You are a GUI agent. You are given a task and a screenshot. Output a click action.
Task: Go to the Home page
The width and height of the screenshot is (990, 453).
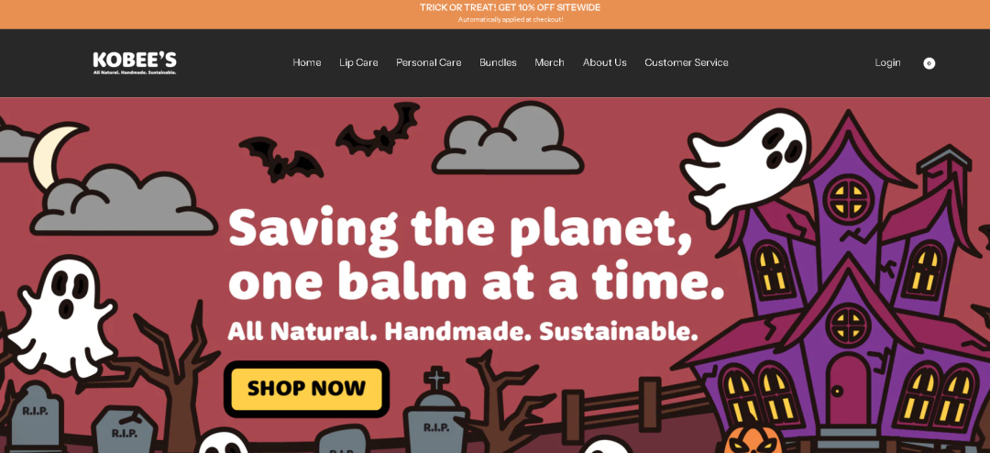click(307, 62)
